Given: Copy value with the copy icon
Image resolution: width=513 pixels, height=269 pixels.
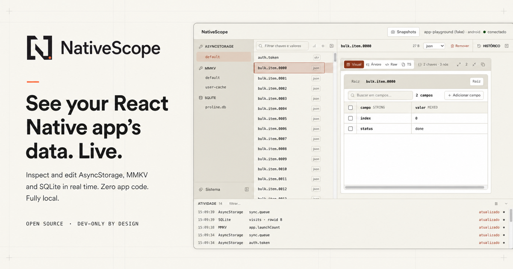Looking at the screenshot, I should pos(483,64).
